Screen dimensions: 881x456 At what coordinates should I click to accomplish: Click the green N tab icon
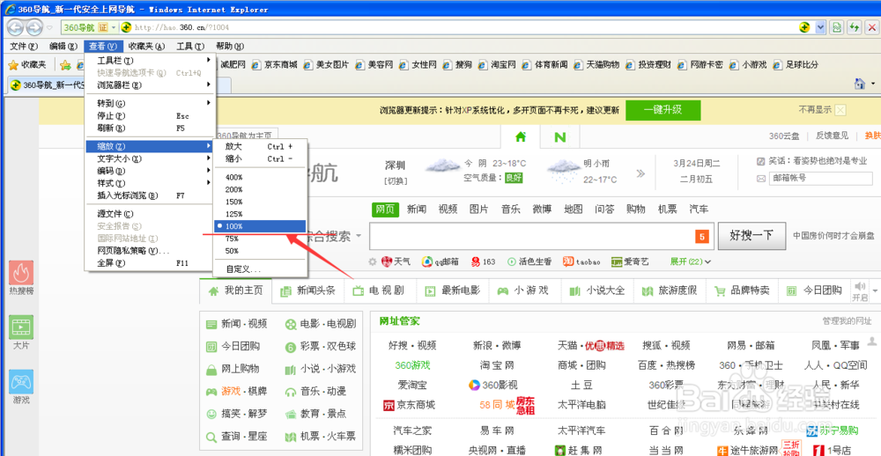coord(559,136)
